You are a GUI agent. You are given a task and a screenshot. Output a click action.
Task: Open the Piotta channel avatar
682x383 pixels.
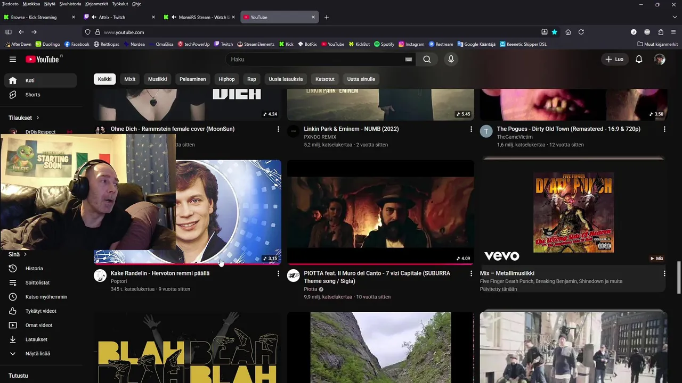click(294, 276)
